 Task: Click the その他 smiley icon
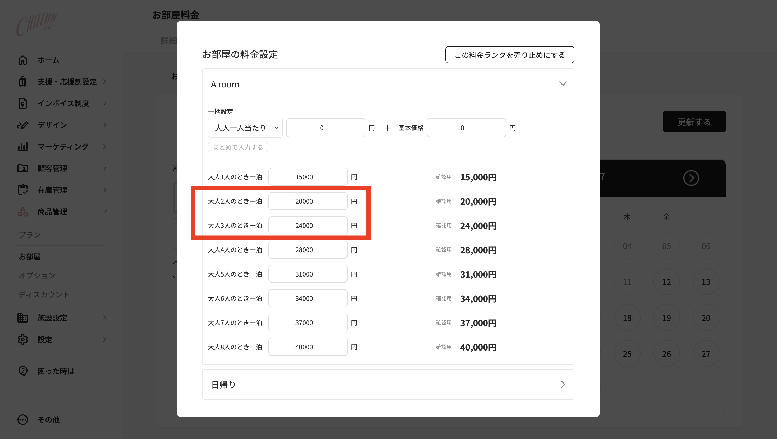pyautogui.click(x=23, y=420)
